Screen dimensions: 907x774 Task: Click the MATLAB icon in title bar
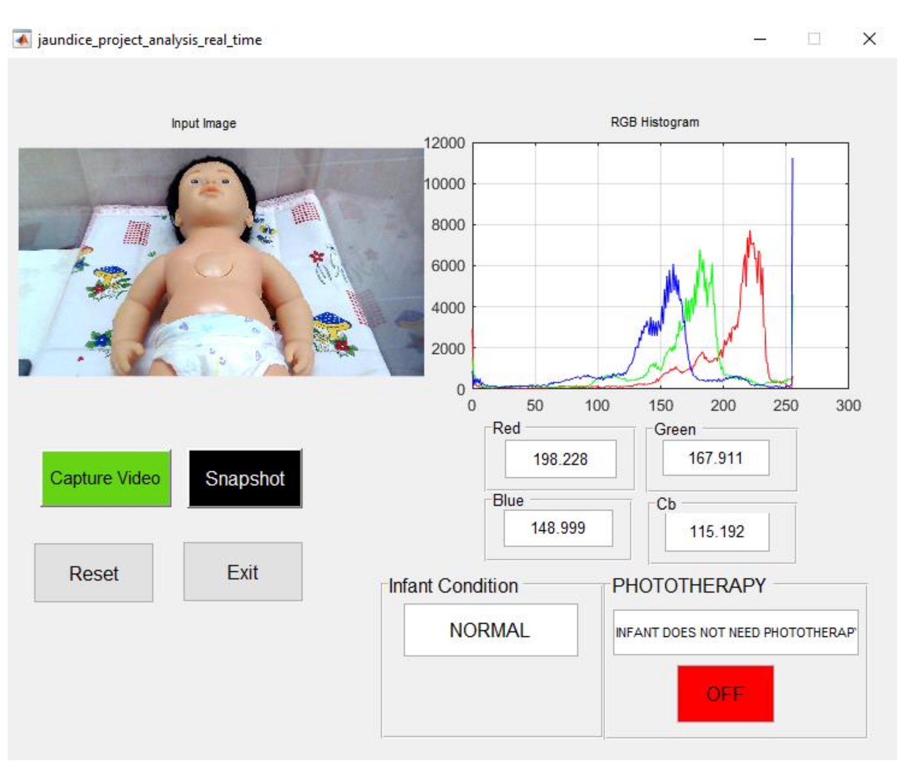tap(22, 39)
